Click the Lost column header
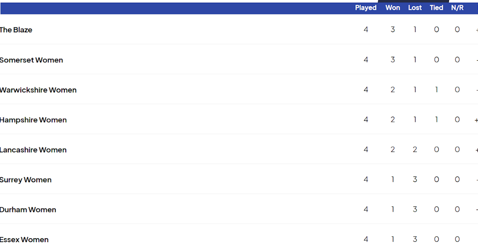478x250 pixels. pos(415,8)
